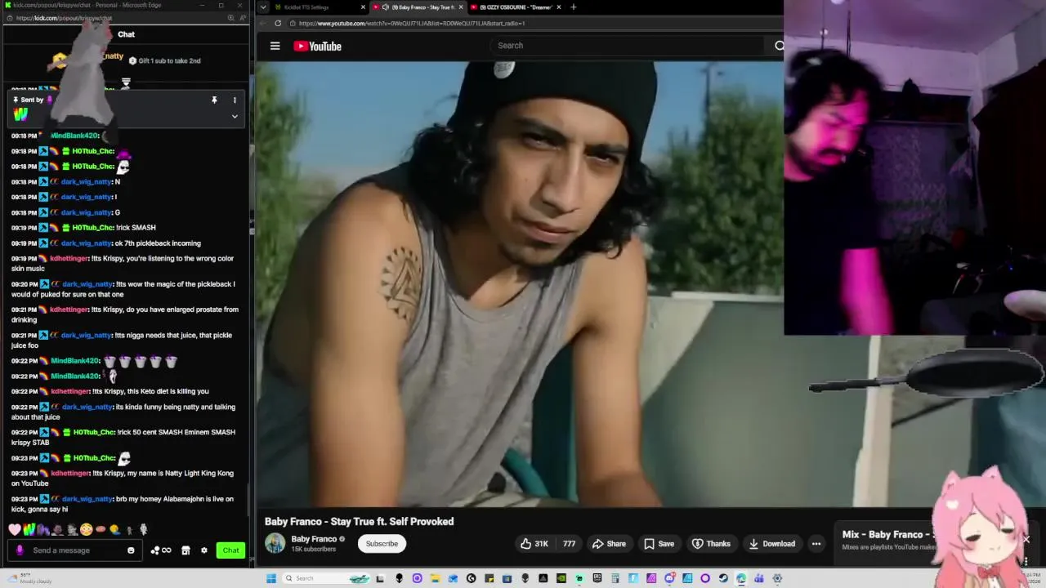Open the emoji picker in chat input
The image size is (1046, 588).
[131, 550]
